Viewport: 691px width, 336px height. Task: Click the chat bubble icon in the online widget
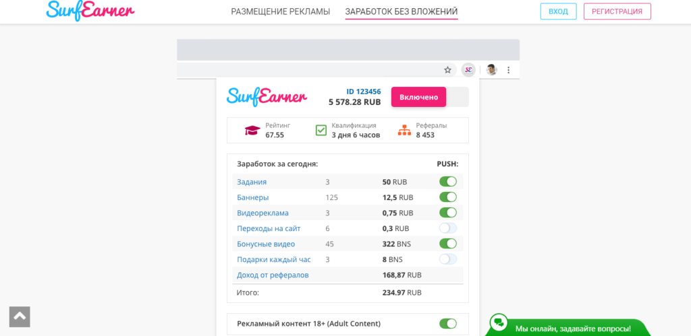[x=499, y=322]
